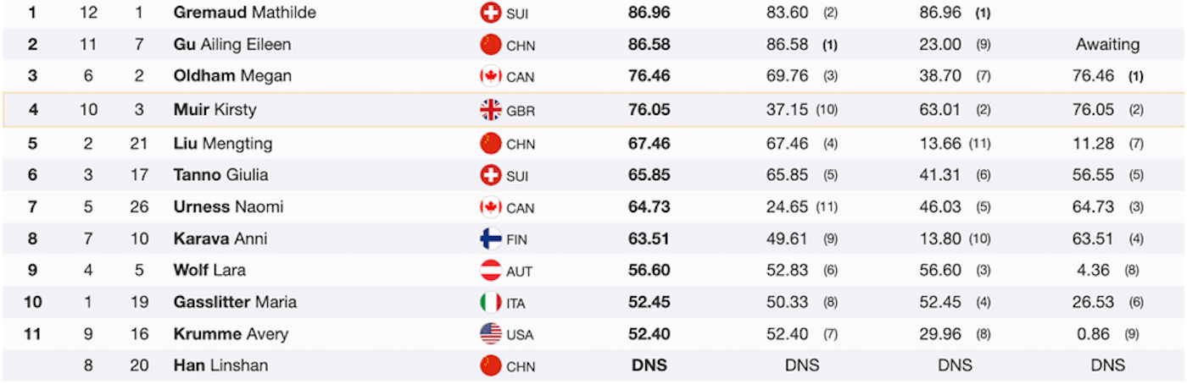The image size is (1187, 384).
Task: Click the Krumme Avery name
Action: tap(231, 334)
